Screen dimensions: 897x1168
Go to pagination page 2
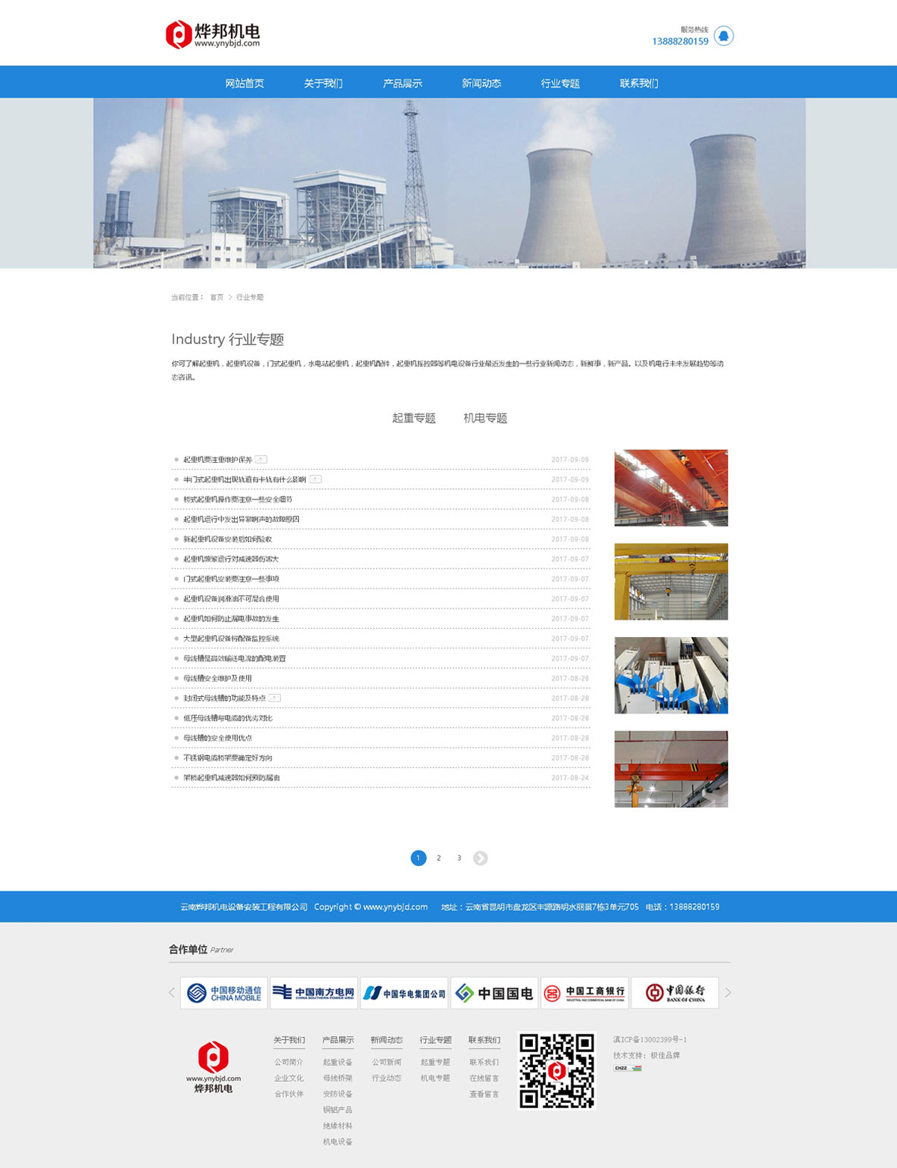pos(439,858)
